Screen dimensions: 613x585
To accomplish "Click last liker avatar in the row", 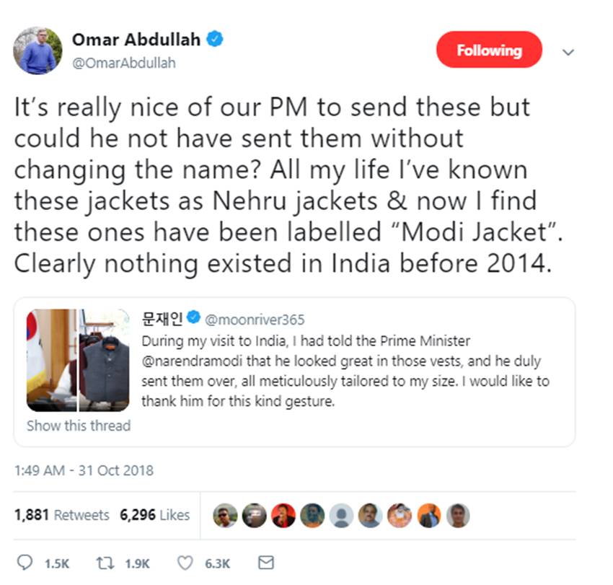I will click(x=458, y=515).
